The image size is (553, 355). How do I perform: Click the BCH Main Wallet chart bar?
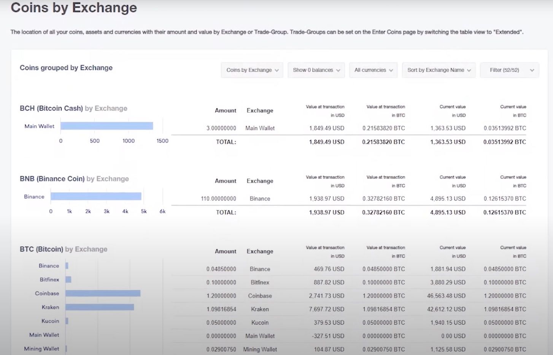(x=106, y=126)
